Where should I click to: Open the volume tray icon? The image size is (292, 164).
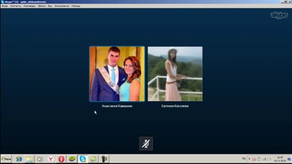(269, 159)
